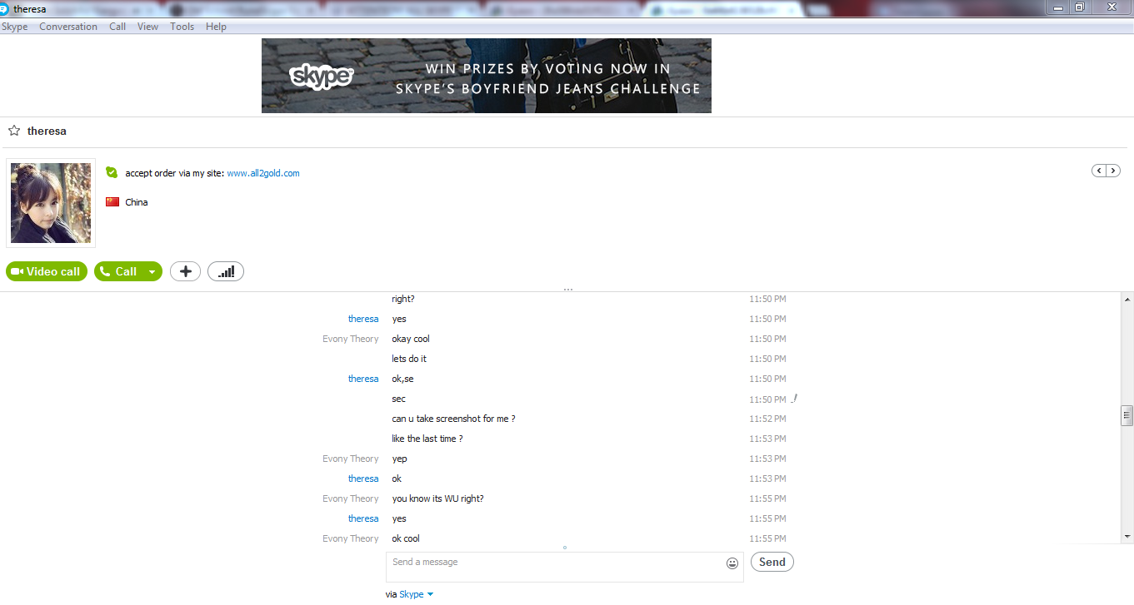Star theresa as a favorite contact

[13, 131]
